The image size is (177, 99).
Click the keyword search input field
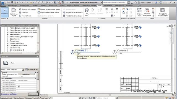(115, 2)
